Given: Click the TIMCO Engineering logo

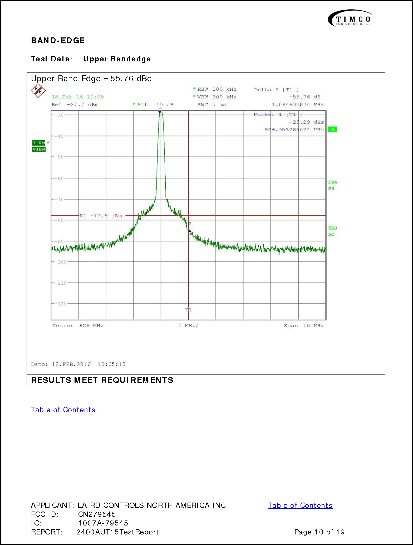Looking at the screenshot, I should pyautogui.click(x=350, y=18).
